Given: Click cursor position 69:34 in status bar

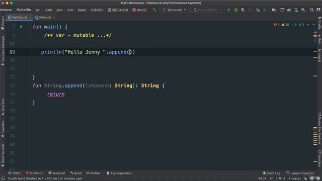Looking at the screenshot, I should (x=262, y=178).
